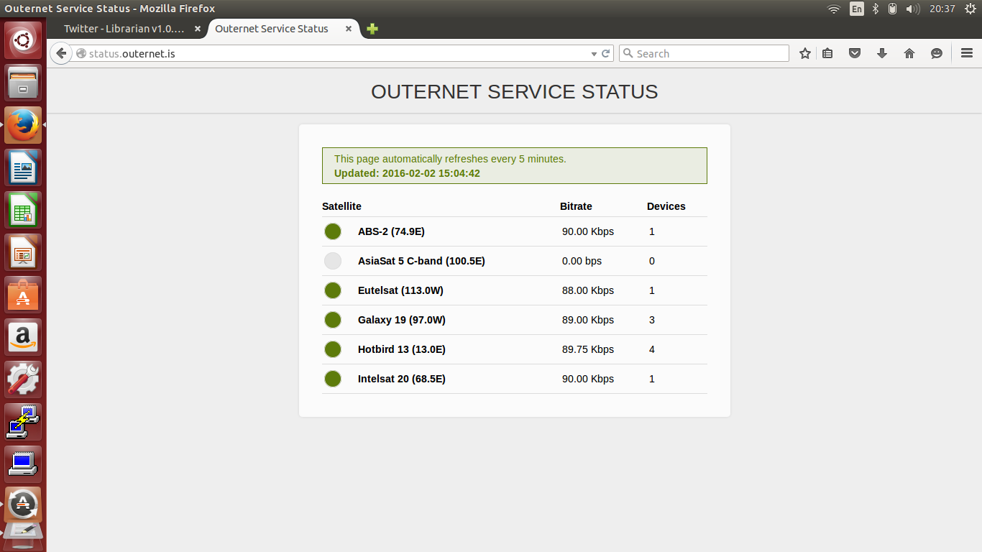Screen dimensions: 982x552
Task: Open Ubuntu Dash from the launcher
Action: [x=23, y=40]
